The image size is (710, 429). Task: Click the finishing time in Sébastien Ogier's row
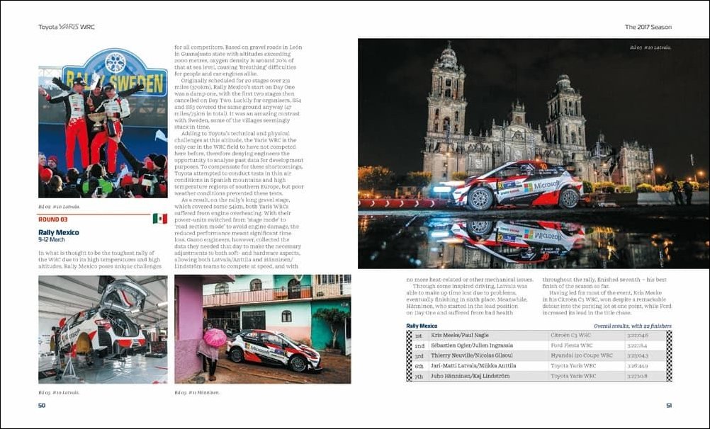[637, 345]
